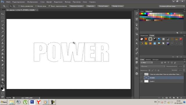This screenshot has height=105, width=186.
Task: Show the POWER layer visibility
Action: click(x=142, y=78)
